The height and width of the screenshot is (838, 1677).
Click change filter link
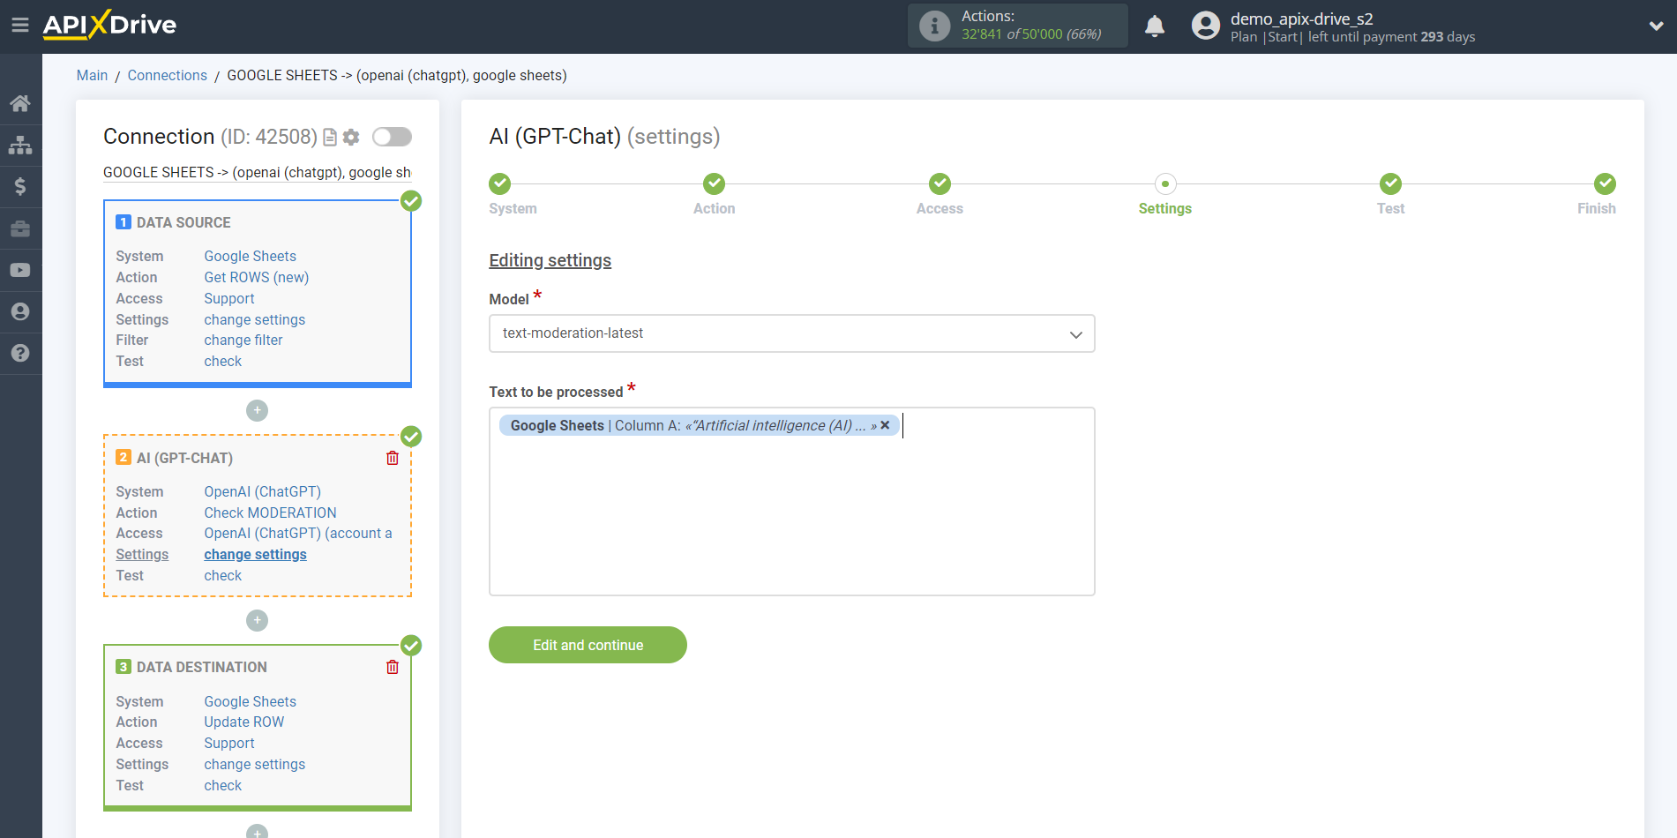tap(243, 340)
